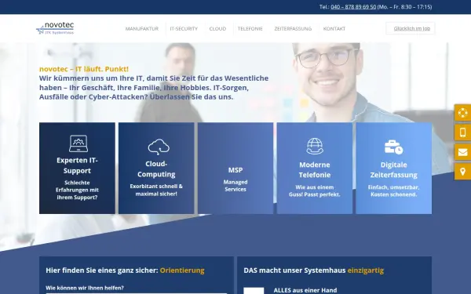
Task: Click the briefcase clock icon on Zeiterfassung tile
Action: [x=393, y=147]
